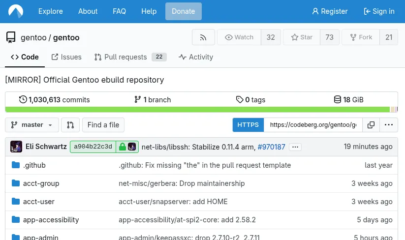The height and width of the screenshot is (240, 405).
Task: Copy the repository clone URL
Action: [x=371, y=125]
